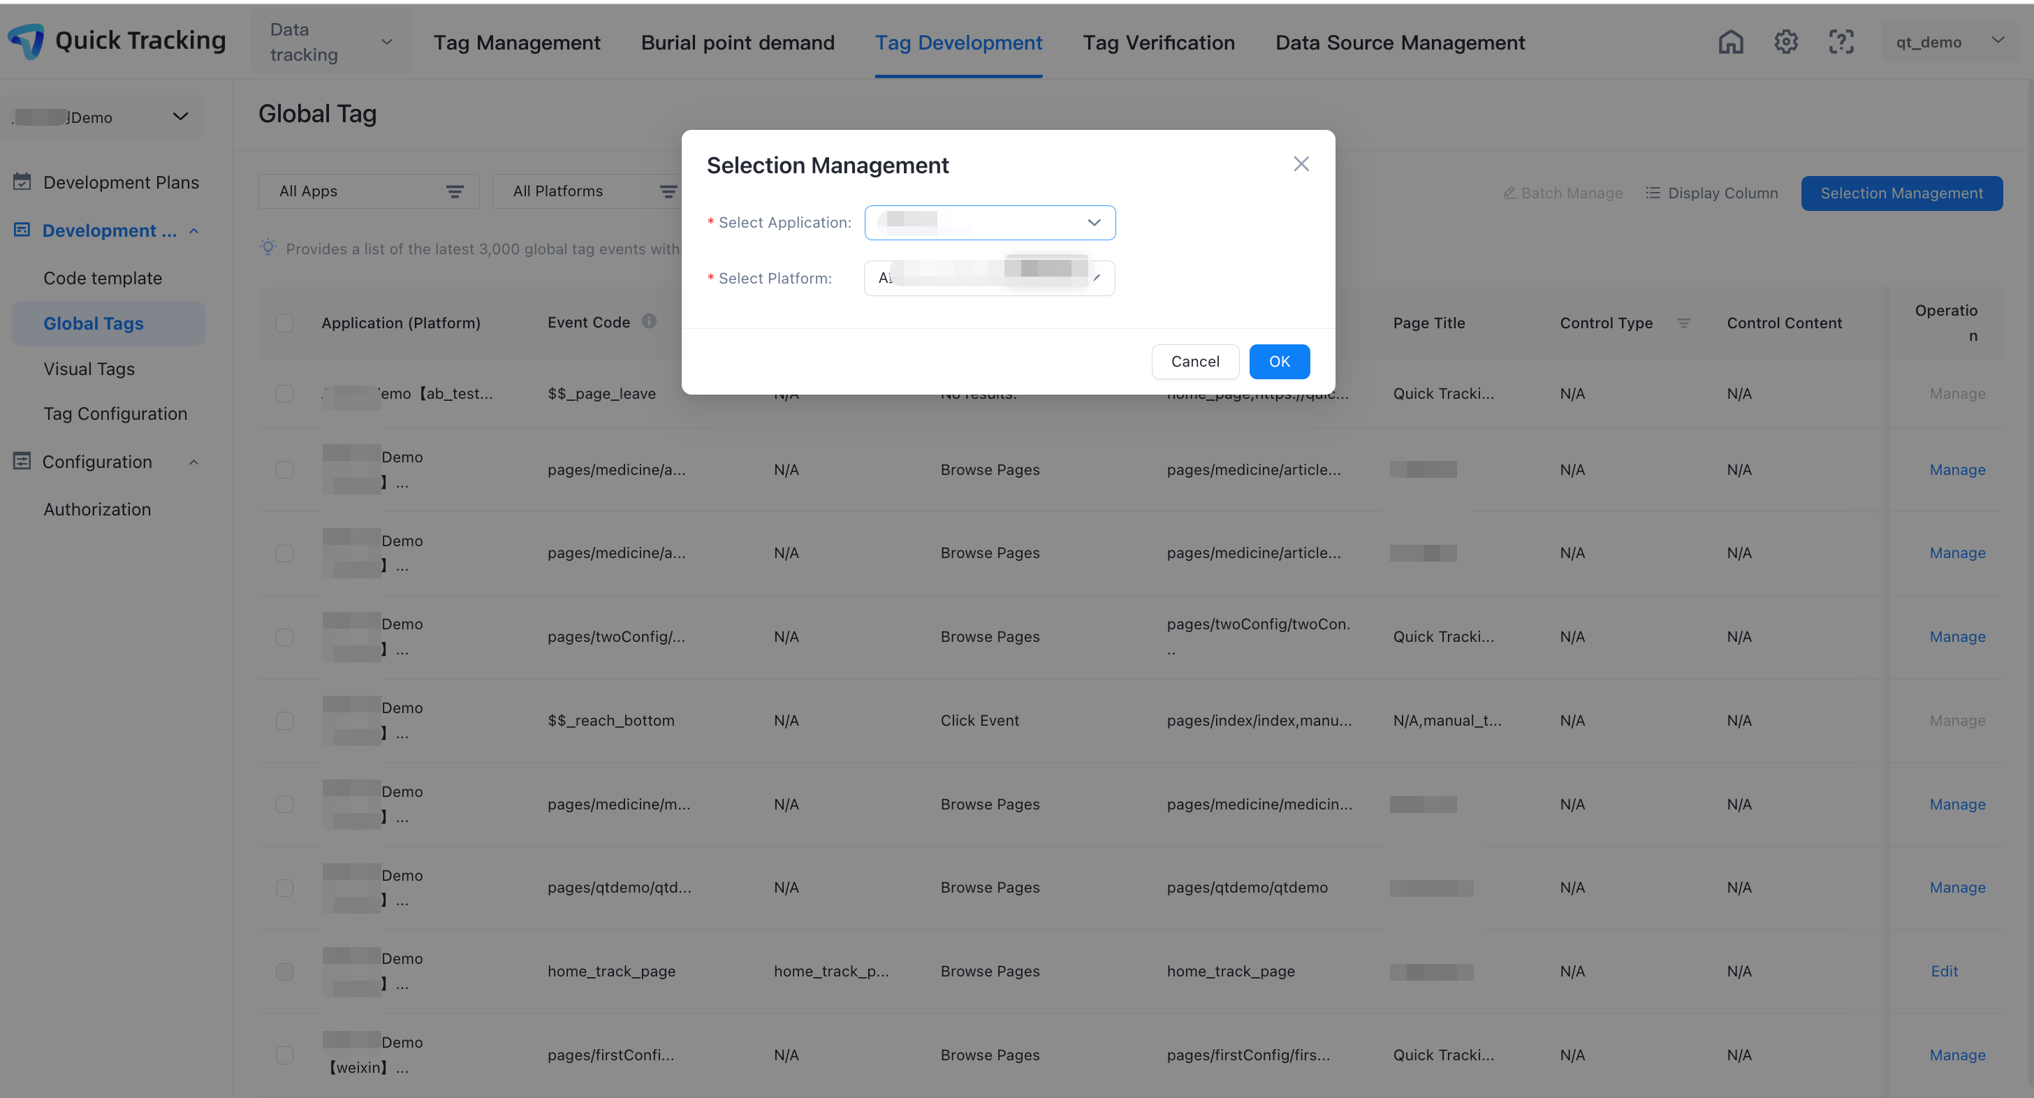Image resolution: width=2034 pixels, height=1098 pixels.
Task: Open the qt_demo account dropdown
Action: pos(1949,42)
